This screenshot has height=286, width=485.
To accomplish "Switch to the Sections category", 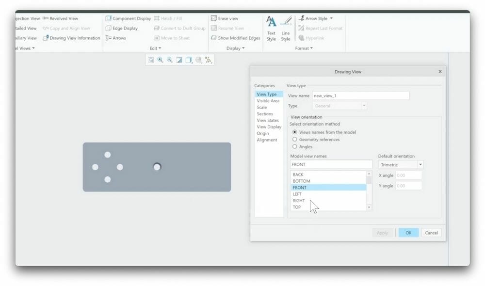I will [265, 113].
